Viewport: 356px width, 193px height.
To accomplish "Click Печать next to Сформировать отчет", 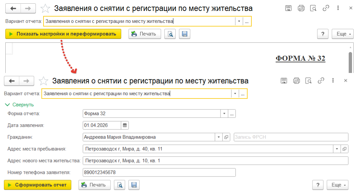I will click(x=94, y=185).
